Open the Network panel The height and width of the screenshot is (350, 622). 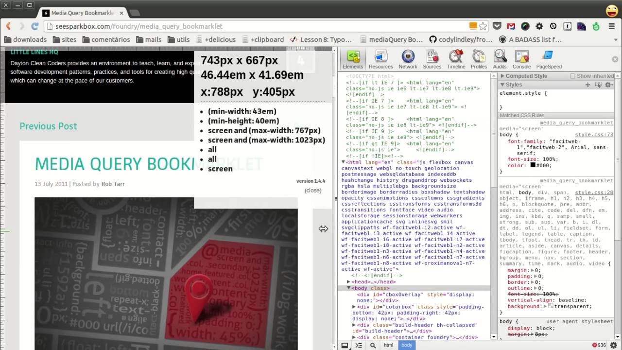tap(408, 59)
